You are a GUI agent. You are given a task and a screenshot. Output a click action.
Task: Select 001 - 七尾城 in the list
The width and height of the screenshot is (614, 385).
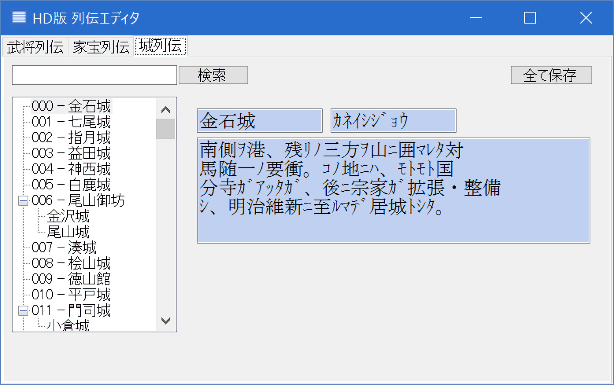coord(71,122)
